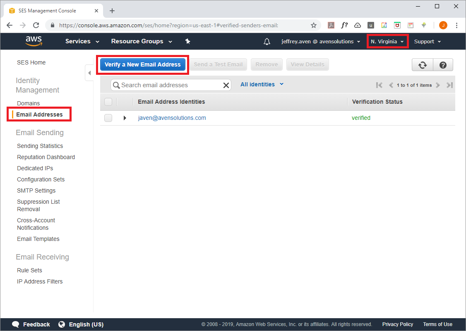Viewport: 466px width, 331px height.
Task: Click the Feedback speech bubble icon
Action: [15, 324]
